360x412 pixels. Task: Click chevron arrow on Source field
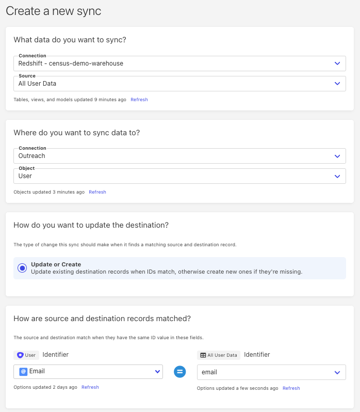pos(337,84)
